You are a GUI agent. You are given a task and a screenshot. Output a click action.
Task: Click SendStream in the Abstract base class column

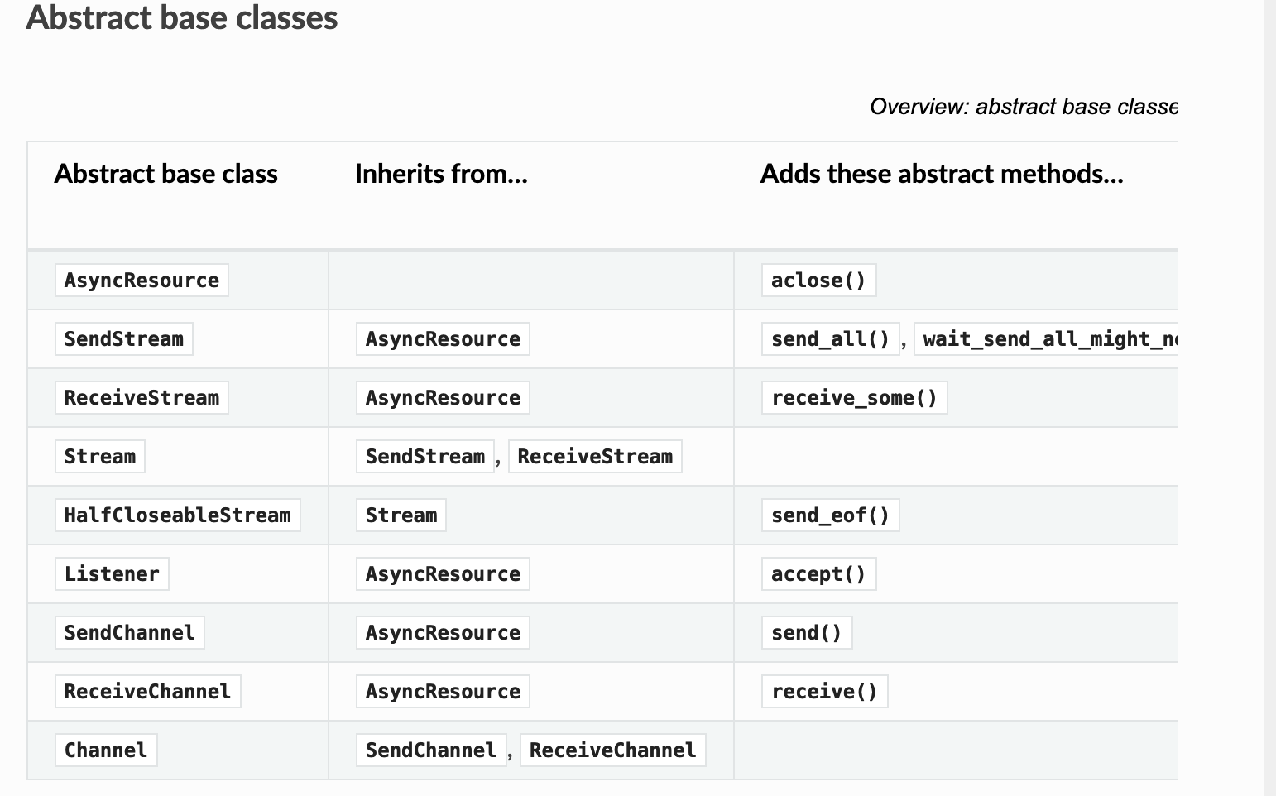click(x=124, y=339)
